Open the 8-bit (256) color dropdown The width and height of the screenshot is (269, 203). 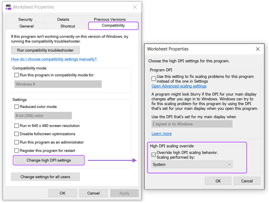[x=43, y=116]
